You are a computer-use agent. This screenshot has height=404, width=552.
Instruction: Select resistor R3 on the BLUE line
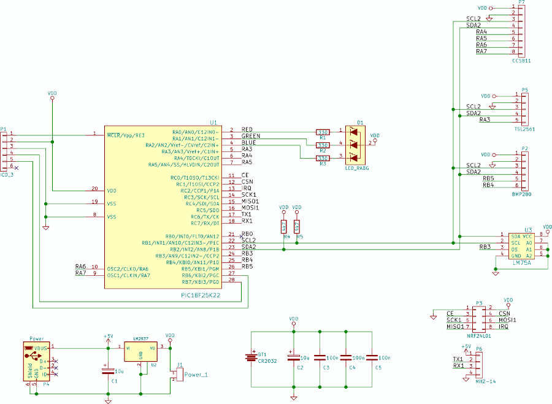[x=323, y=158]
